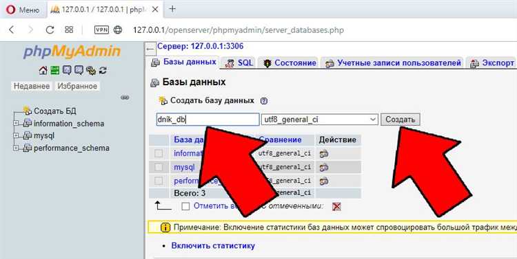Click the Базы данных page heading
Screen dimensions: 517x259
point(194,82)
